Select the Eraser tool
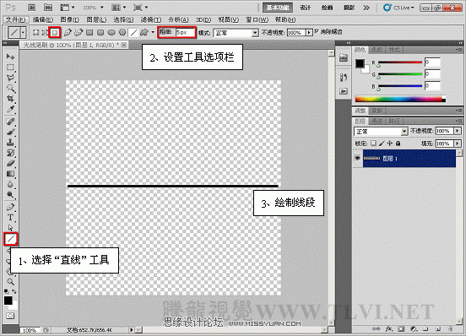This screenshot has width=466, height=336. [x=10, y=163]
